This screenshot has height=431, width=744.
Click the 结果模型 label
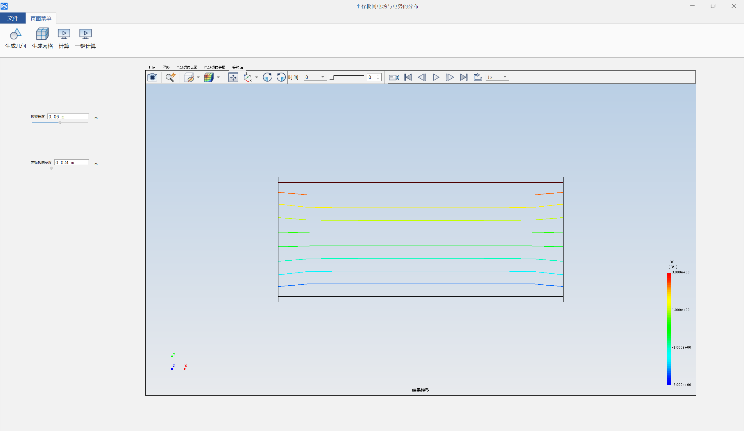pos(421,390)
